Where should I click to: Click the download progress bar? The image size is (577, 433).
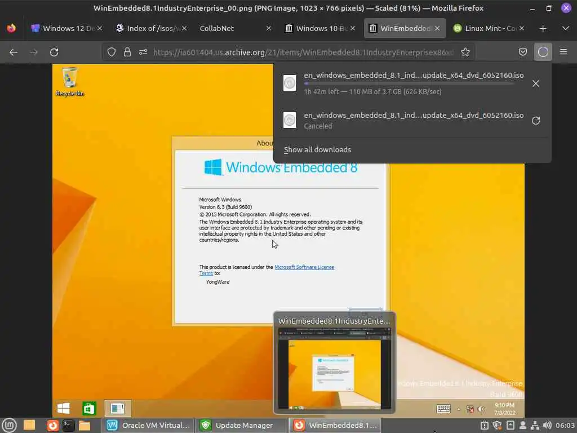pos(409,83)
